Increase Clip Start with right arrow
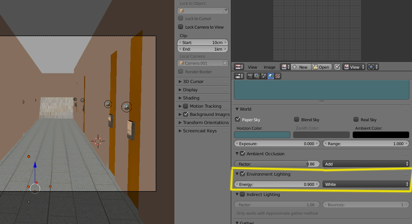 [x=226, y=42]
